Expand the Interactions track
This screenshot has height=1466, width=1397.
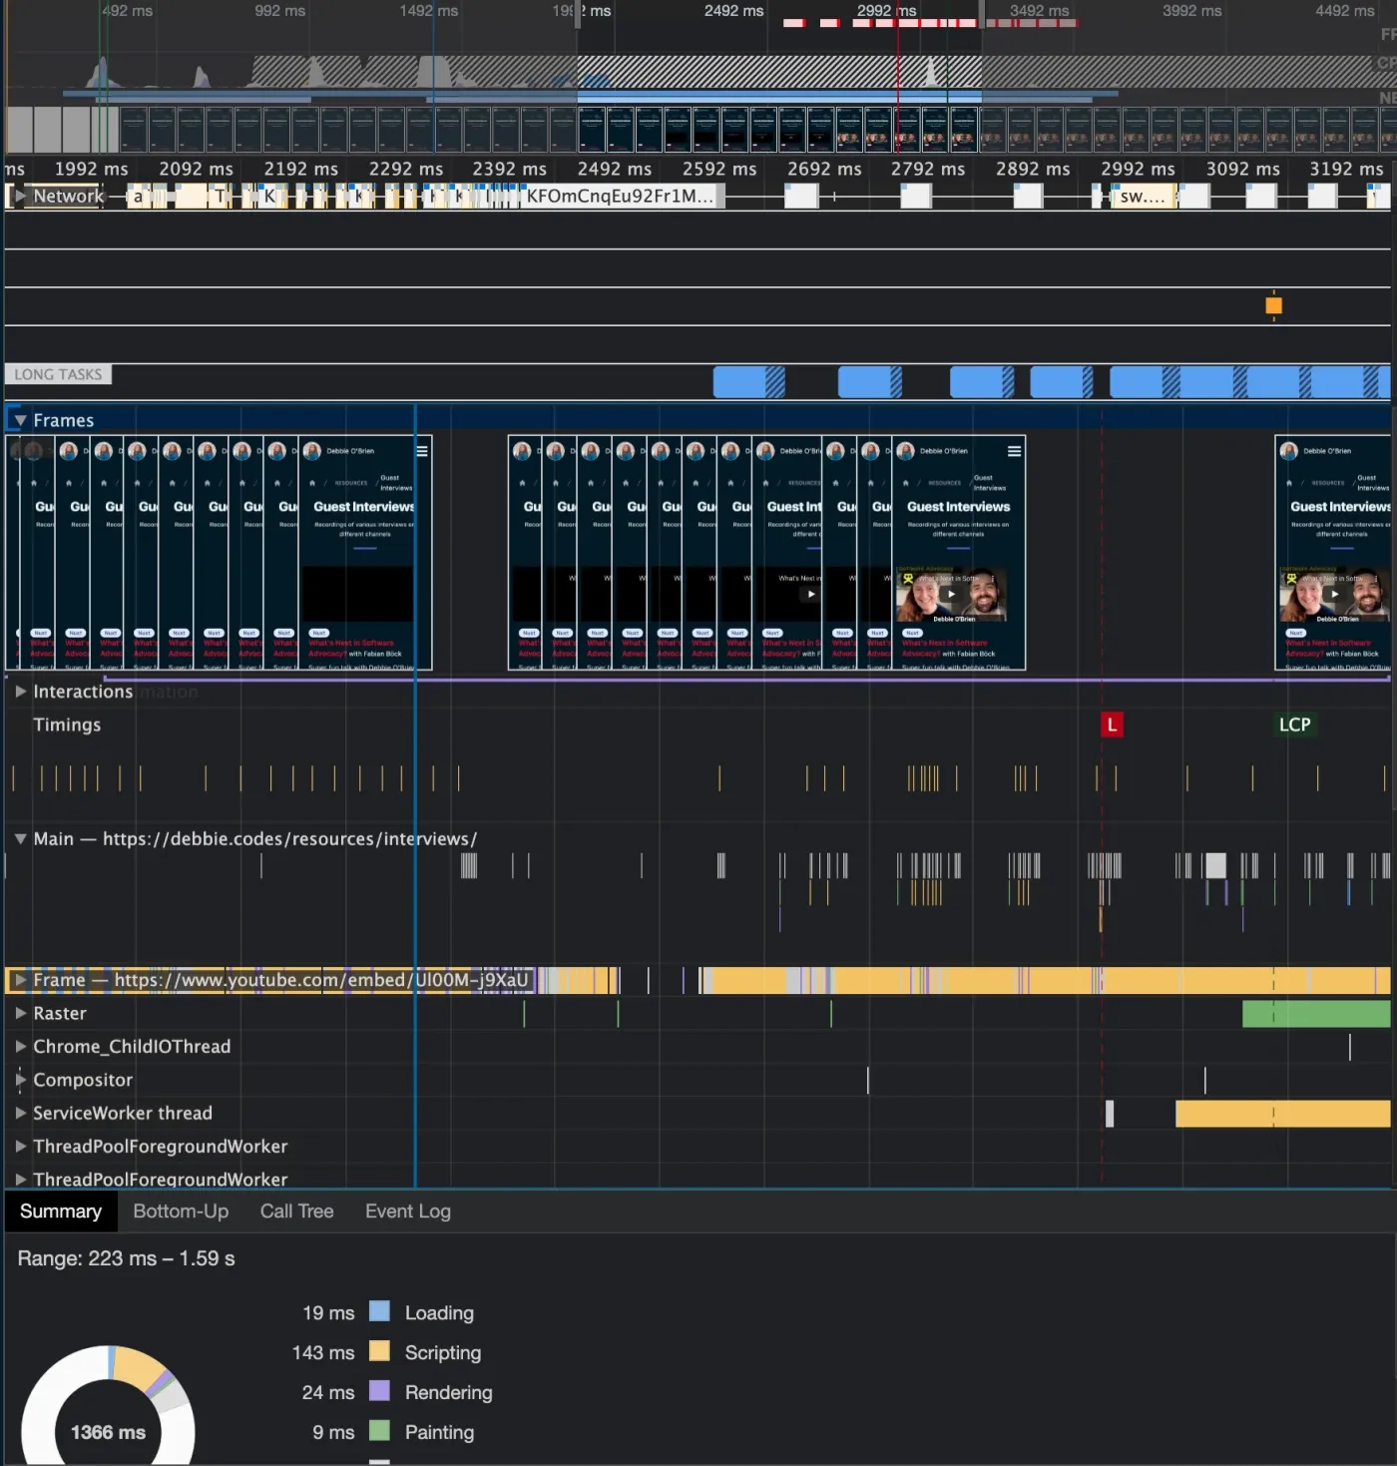[x=20, y=691]
